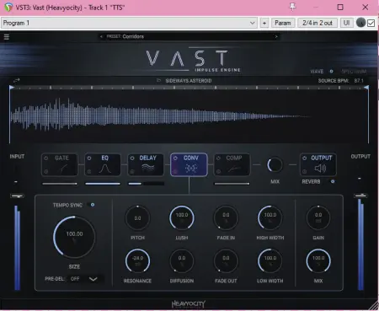Open the Program 1 dropdown
This screenshot has height=311, width=379.
(130, 23)
